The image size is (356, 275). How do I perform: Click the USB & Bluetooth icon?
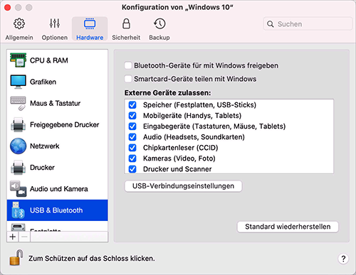click(x=18, y=210)
